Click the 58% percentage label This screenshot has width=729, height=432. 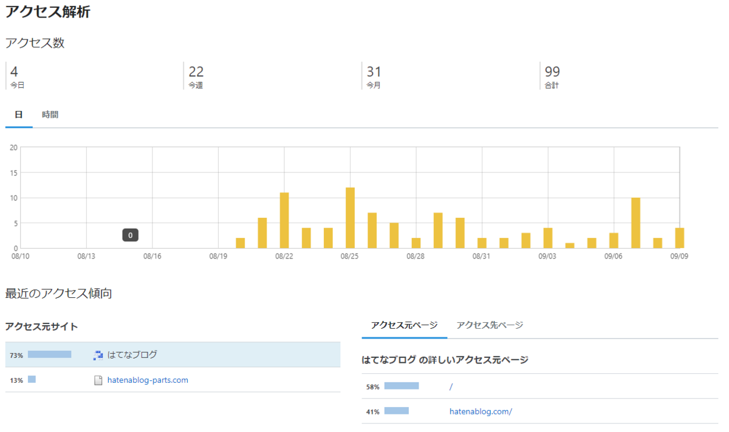373,386
